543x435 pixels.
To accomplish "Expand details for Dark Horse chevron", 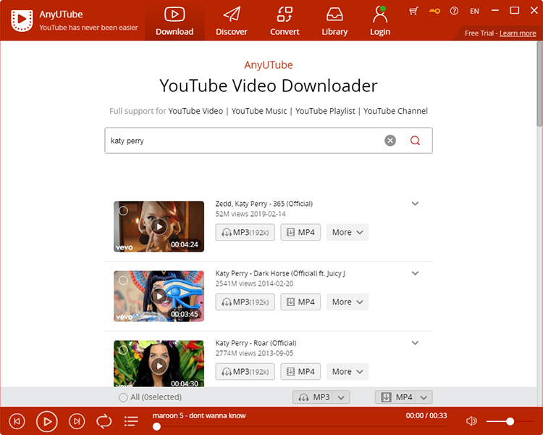I will 416,273.
